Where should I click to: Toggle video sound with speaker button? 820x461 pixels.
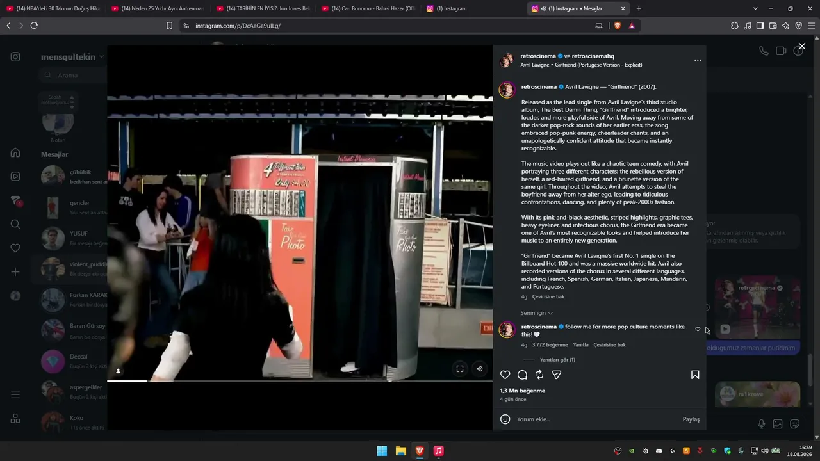coord(479,369)
